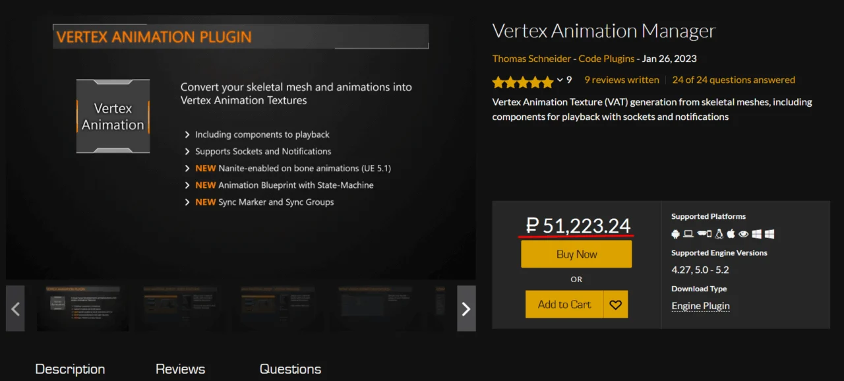Click the Supported Platforms label

(x=708, y=216)
